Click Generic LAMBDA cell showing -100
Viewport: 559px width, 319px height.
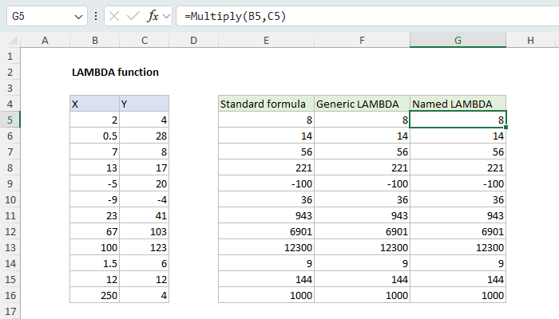tap(363, 183)
